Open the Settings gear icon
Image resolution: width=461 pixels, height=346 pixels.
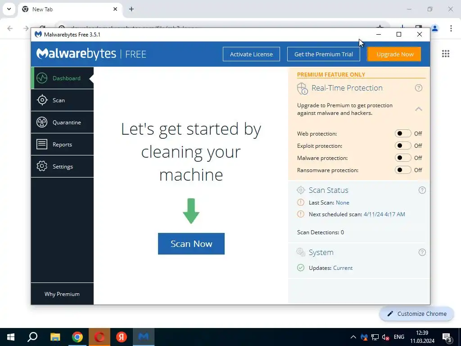pyautogui.click(x=42, y=166)
